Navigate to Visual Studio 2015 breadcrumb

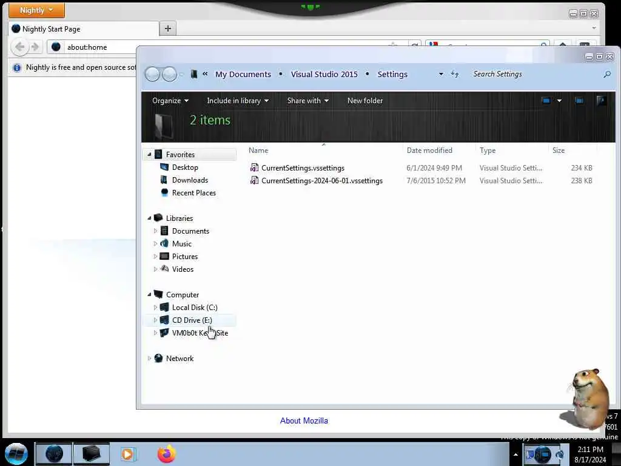[x=324, y=75]
